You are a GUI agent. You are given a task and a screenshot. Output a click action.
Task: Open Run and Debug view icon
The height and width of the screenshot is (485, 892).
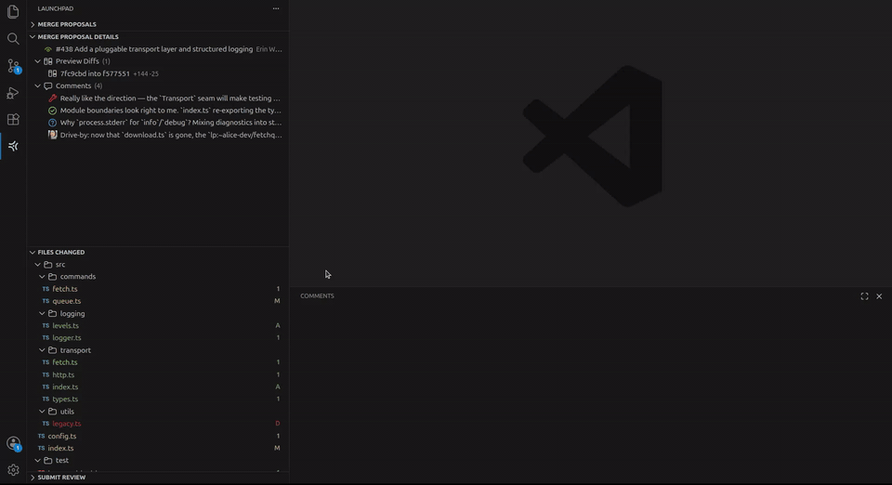(13, 93)
